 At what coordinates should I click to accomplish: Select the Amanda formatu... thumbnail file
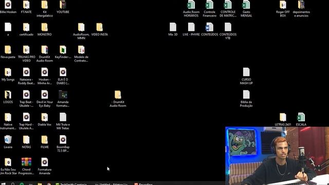tap(63, 95)
